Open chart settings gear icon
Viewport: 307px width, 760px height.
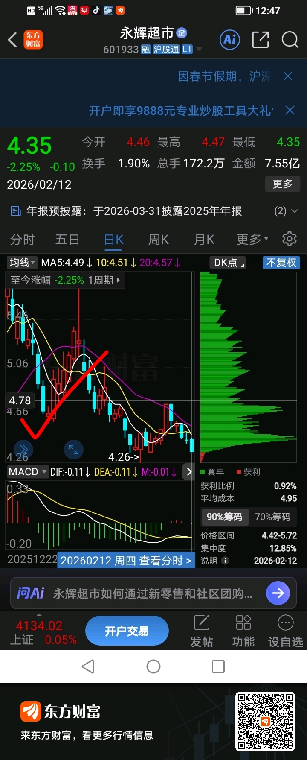pyautogui.click(x=290, y=239)
